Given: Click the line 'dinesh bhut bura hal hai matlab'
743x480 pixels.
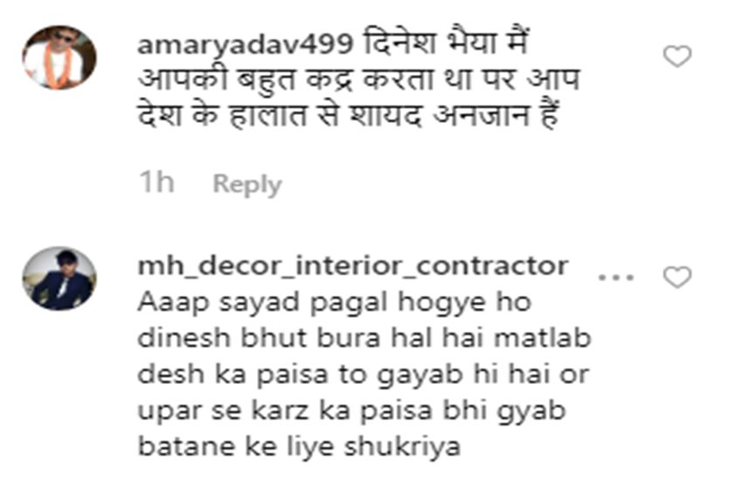Looking at the screenshot, I should (365, 339).
